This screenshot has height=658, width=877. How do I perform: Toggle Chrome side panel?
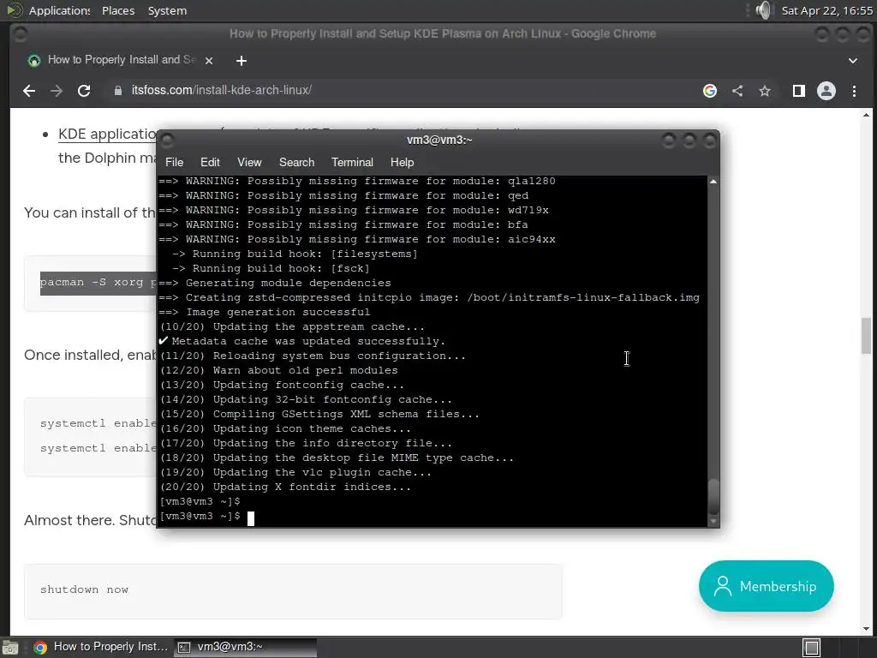[799, 91]
